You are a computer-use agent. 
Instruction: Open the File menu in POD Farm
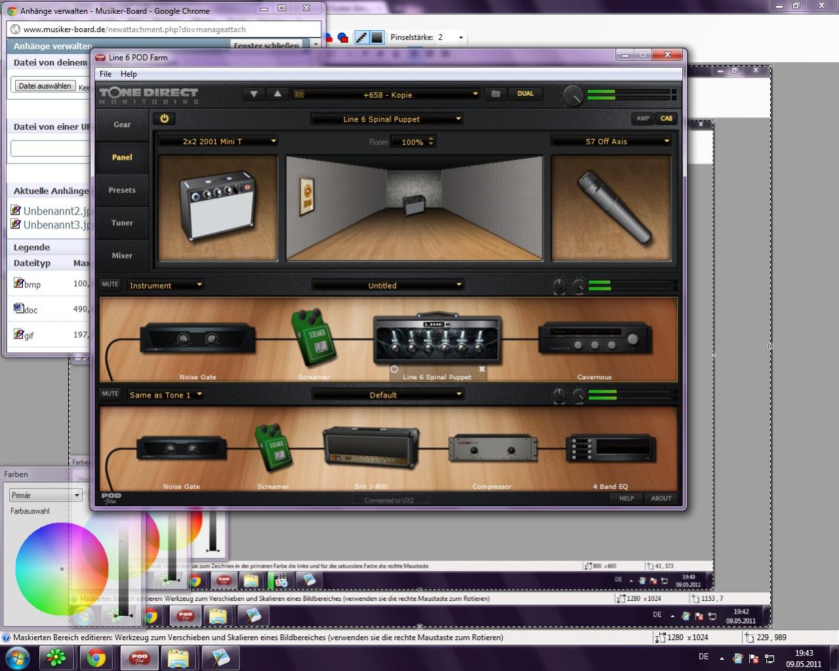coord(106,74)
